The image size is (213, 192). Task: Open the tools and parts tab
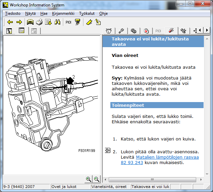pos(183,31)
